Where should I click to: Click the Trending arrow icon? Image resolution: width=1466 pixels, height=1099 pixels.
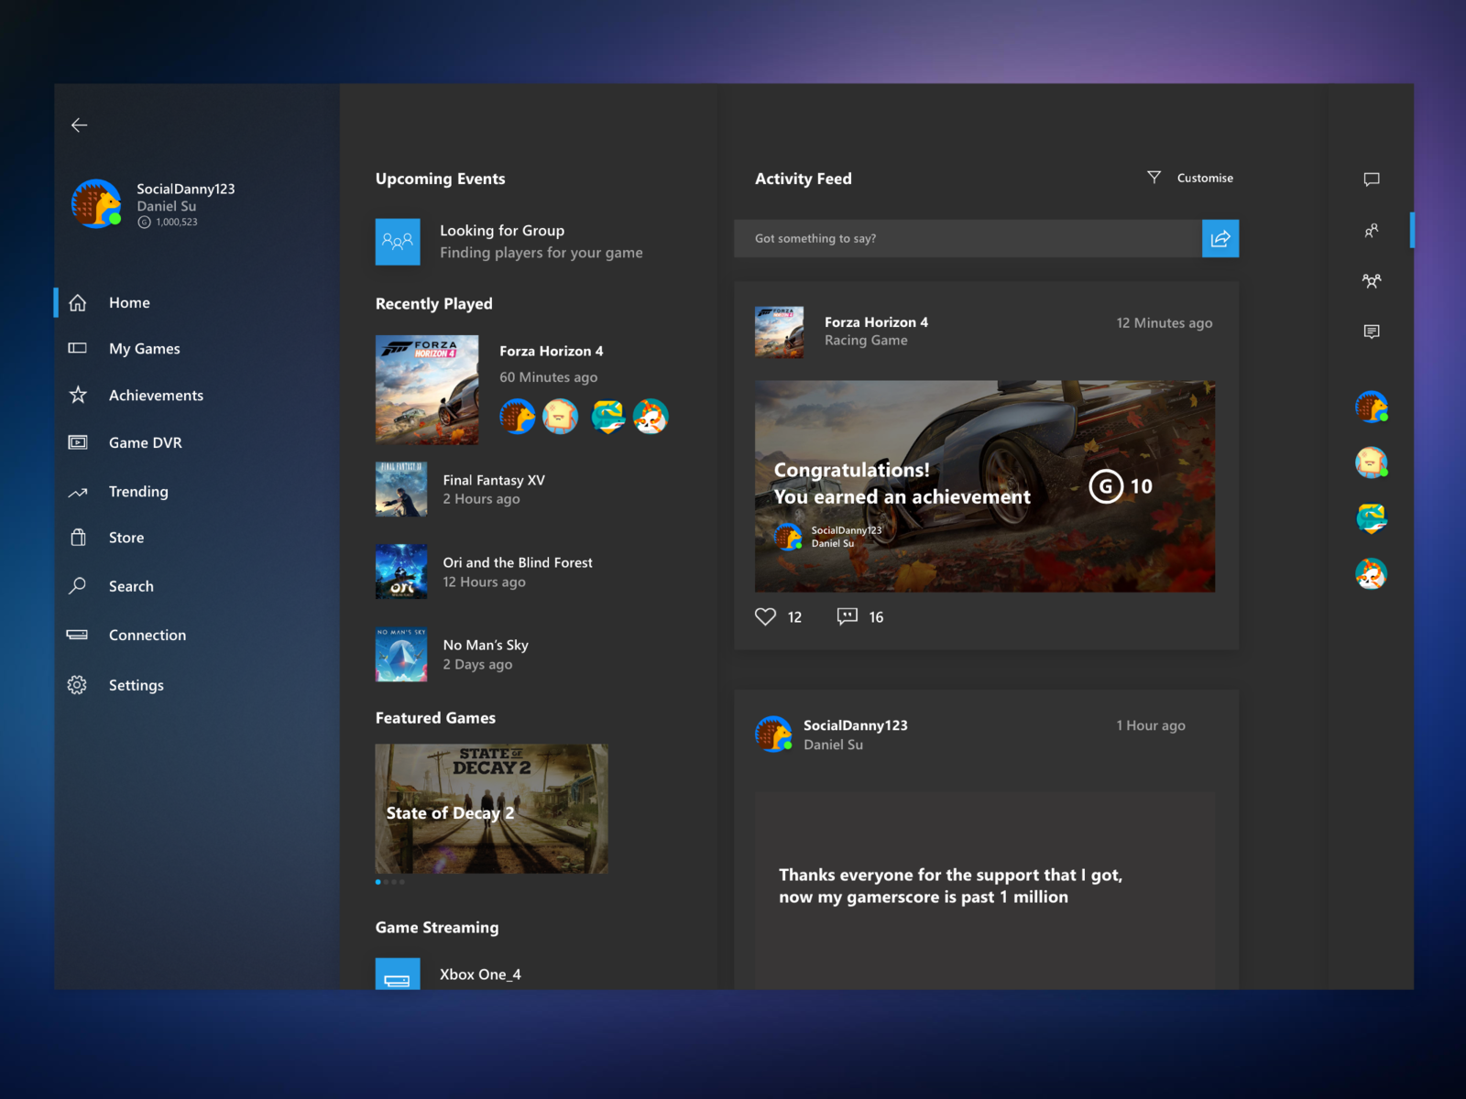(78, 492)
